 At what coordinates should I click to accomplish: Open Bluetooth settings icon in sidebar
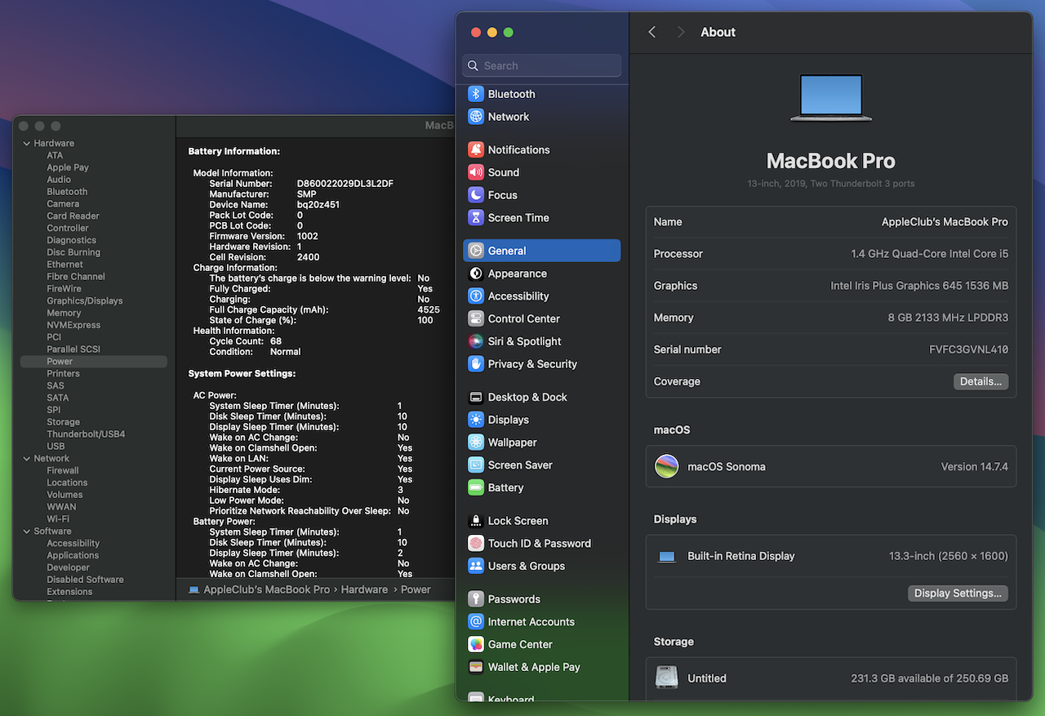pyautogui.click(x=476, y=94)
